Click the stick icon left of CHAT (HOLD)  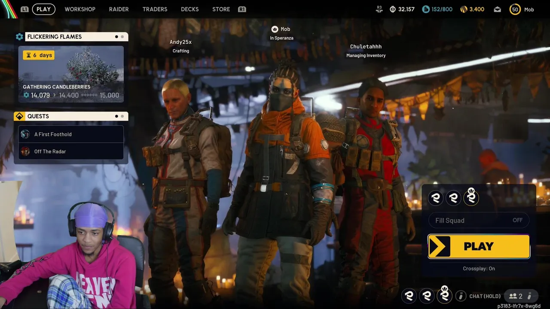pyautogui.click(x=461, y=296)
